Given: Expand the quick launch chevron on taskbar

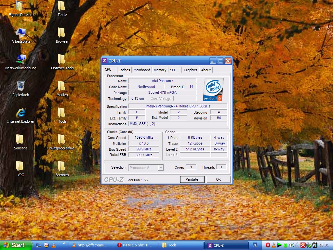Looking at the screenshot, I should 64,243.
